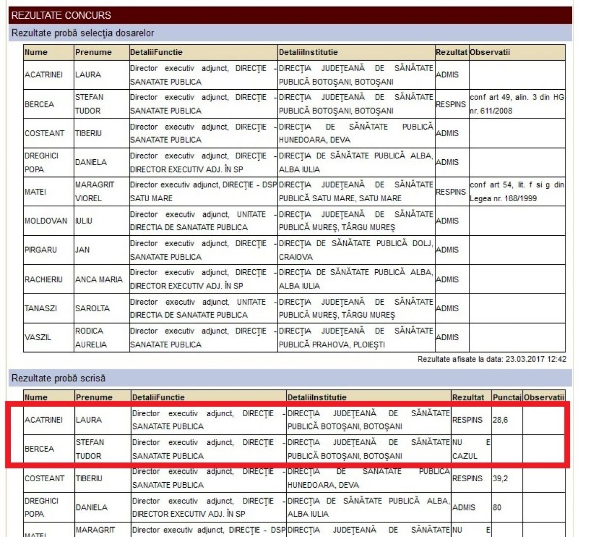Select the 'RODICA AURELIA' first name cell
The width and height of the screenshot is (591, 537).
coord(91,337)
